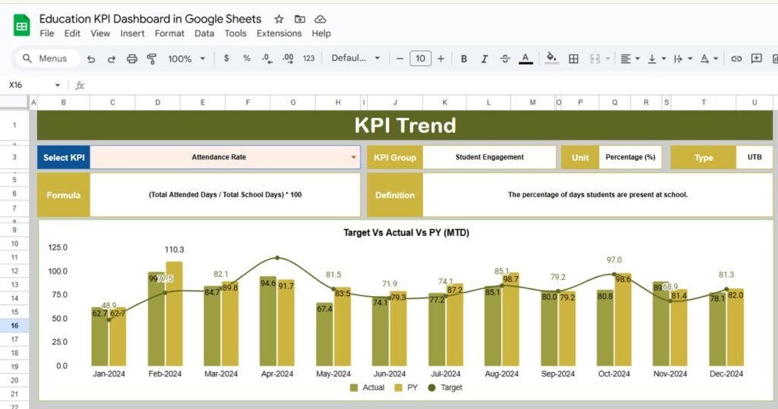Screen dimensions: 778x409
Task: Select row header 16
Action: [14, 326]
